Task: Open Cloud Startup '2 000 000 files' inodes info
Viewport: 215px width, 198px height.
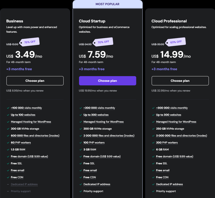Action: click(x=109, y=136)
